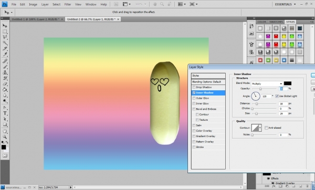Select the Healing Brush tool
This screenshot has width=315, height=190.
[5, 61]
